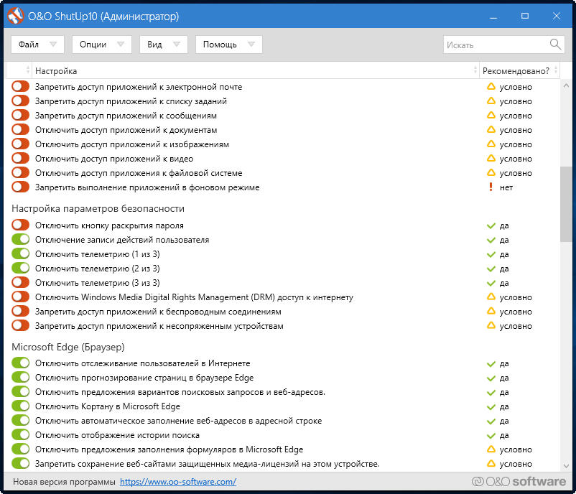Open the 'Вид' menu
Screen dimensions: 576x494
pyautogui.click(x=164, y=45)
